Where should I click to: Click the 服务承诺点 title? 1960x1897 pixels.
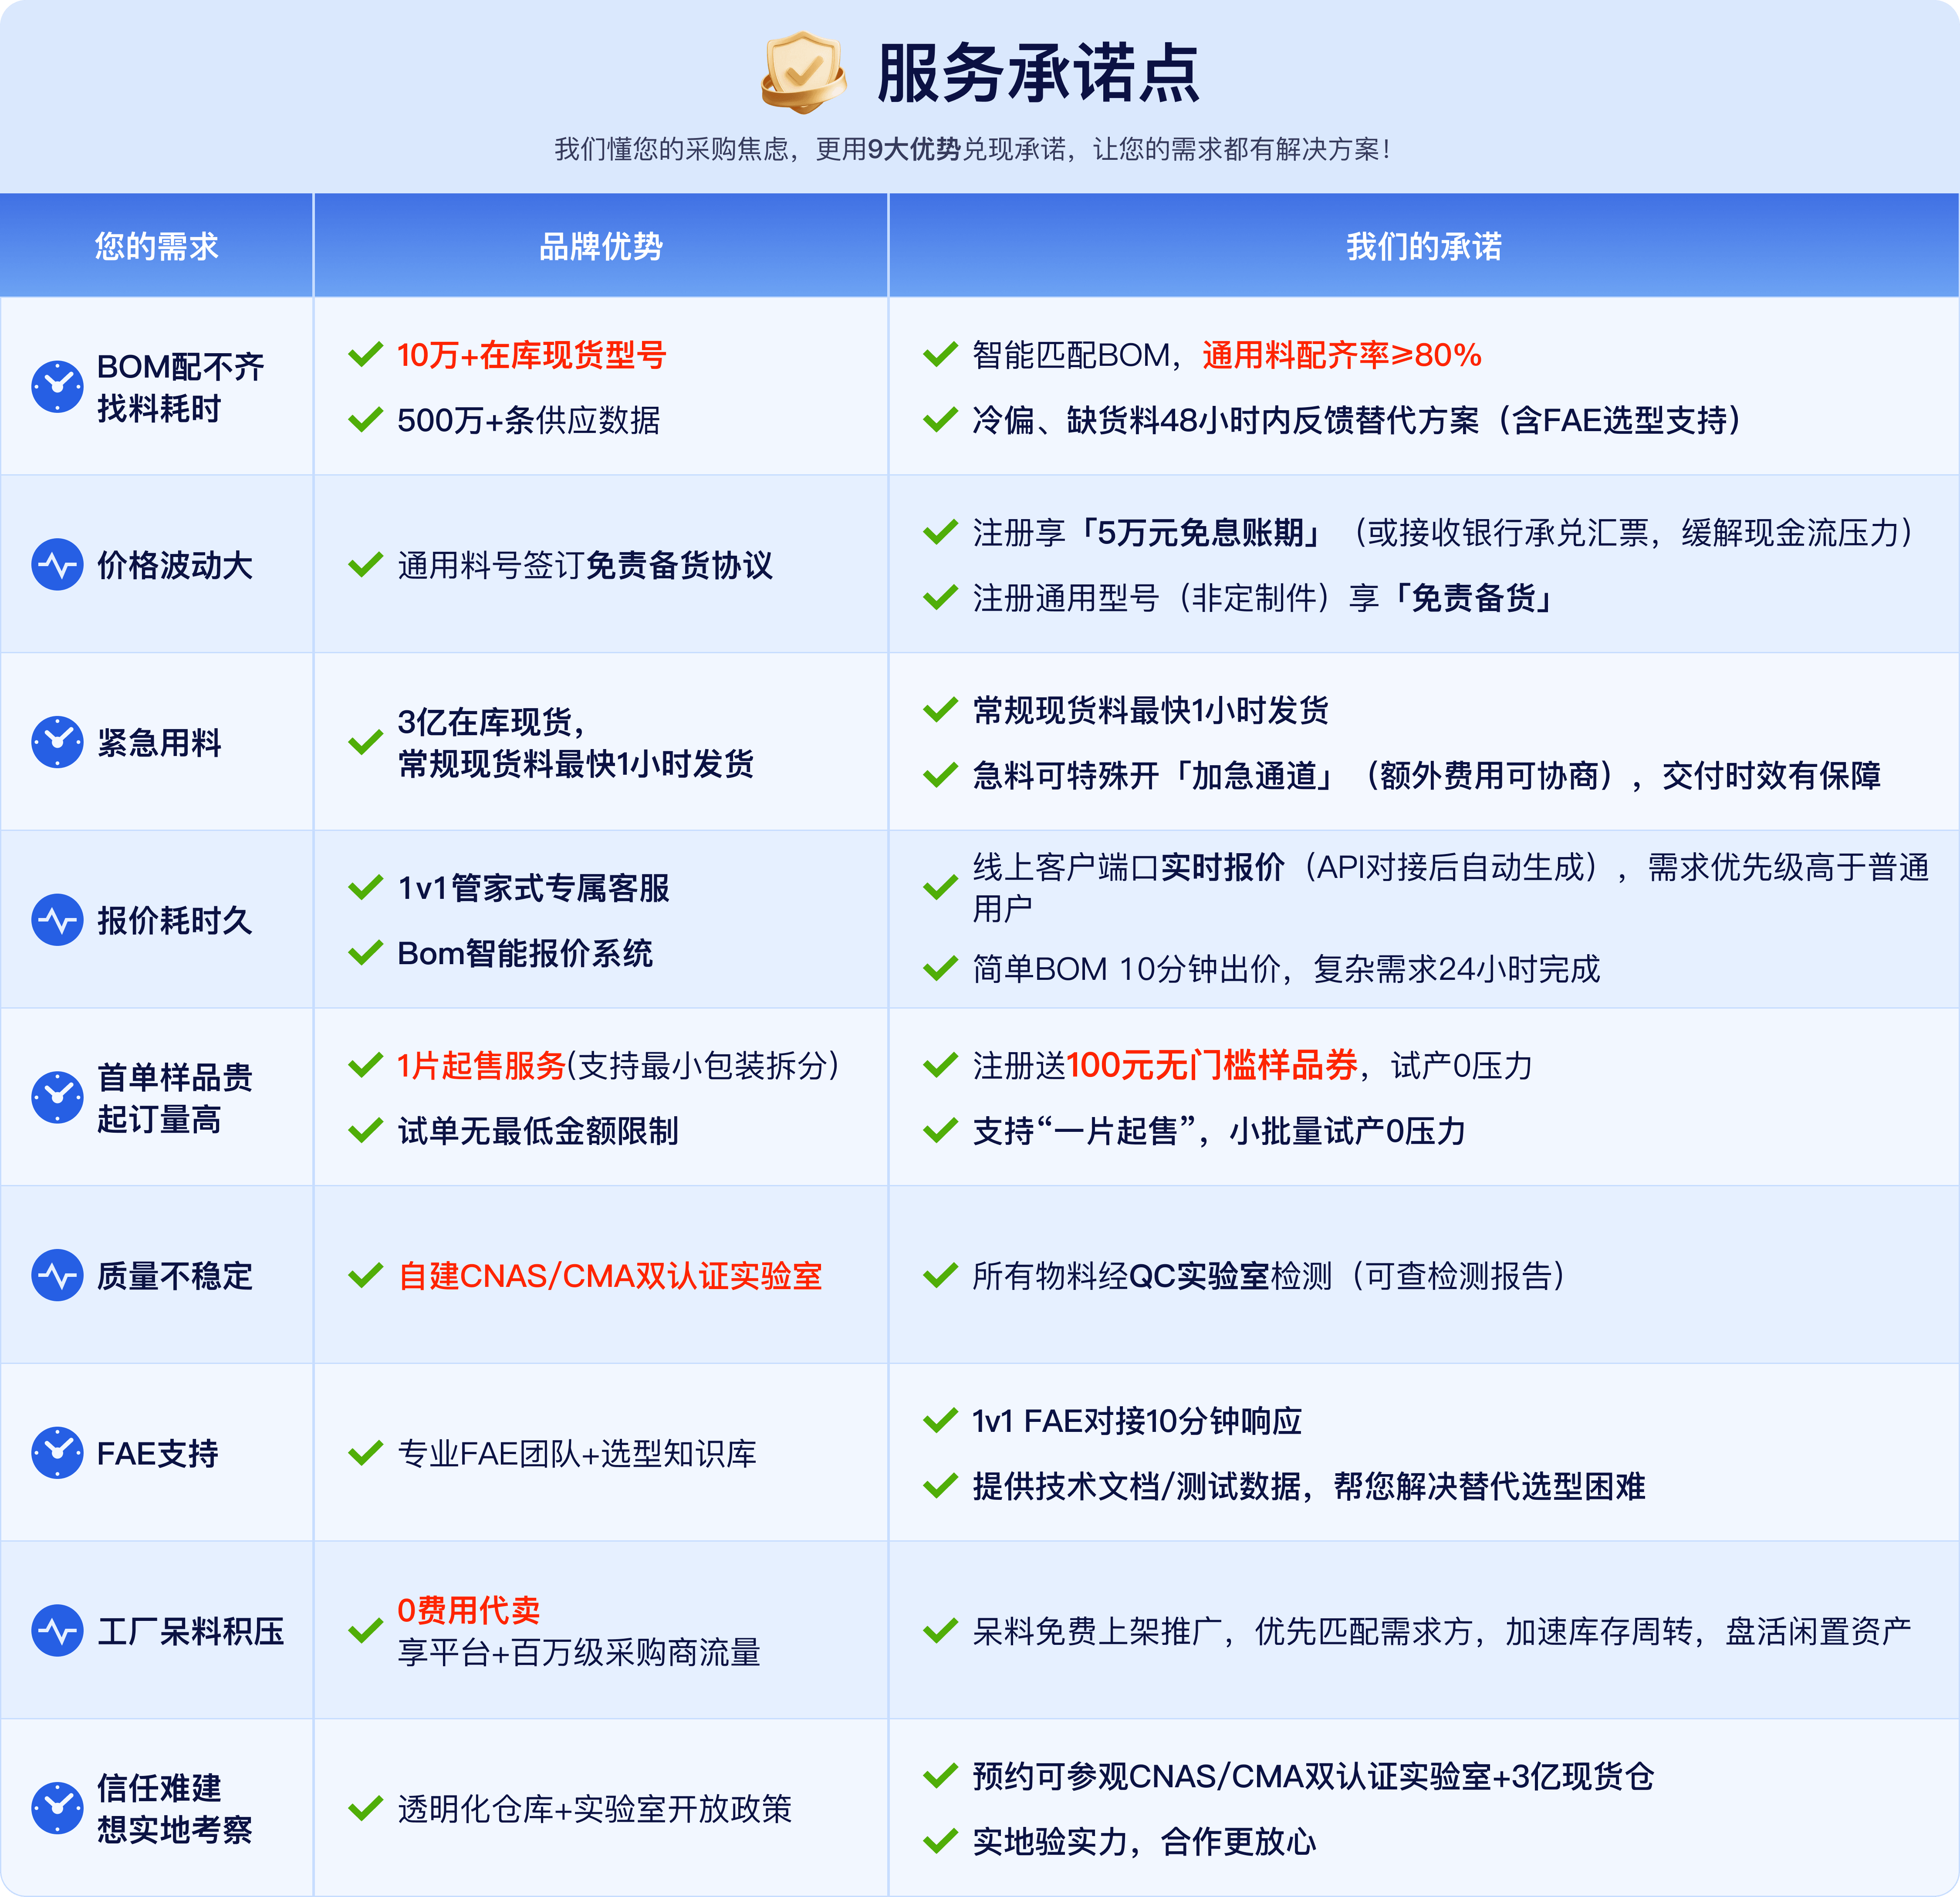[x=1038, y=73]
